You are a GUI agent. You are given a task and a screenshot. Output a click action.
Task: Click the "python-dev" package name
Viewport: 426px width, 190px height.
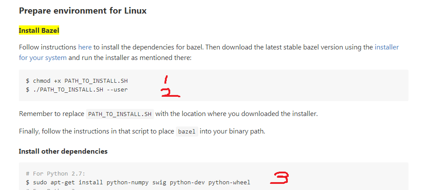(x=187, y=182)
